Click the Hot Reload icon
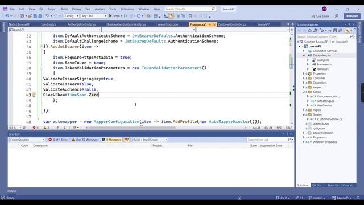 click(139, 16)
